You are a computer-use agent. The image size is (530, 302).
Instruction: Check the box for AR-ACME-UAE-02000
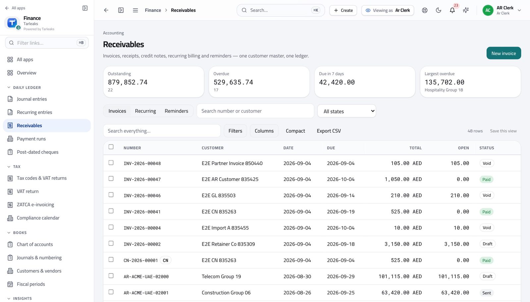111,276
